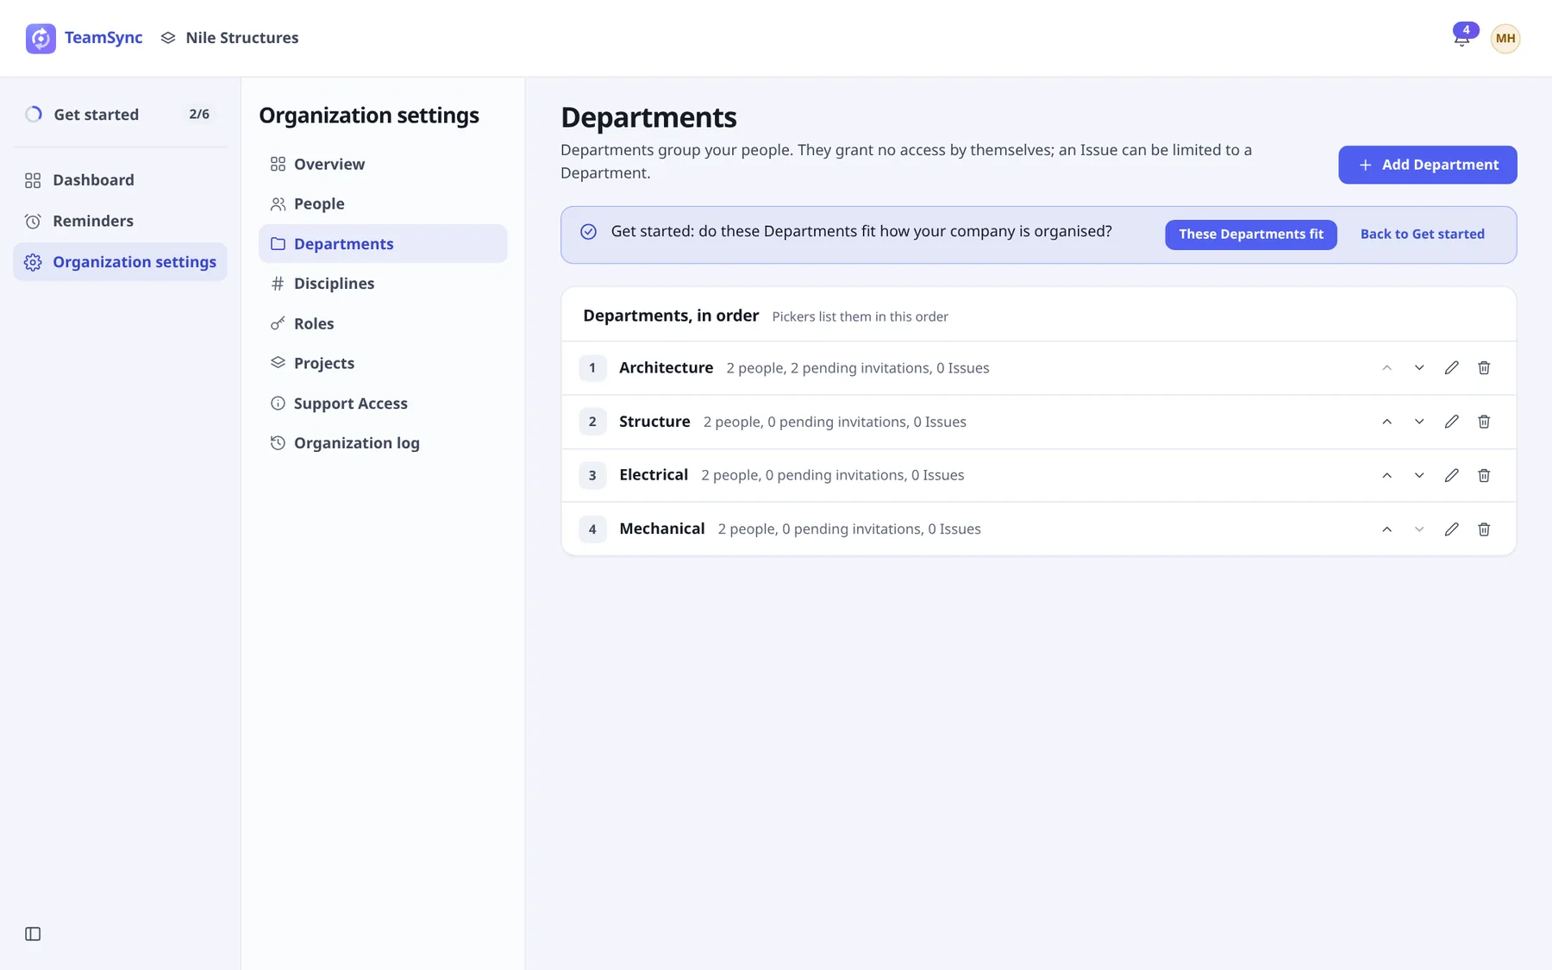Open the Support Access settings tab
The height and width of the screenshot is (970, 1552).
pyautogui.click(x=383, y=404)
